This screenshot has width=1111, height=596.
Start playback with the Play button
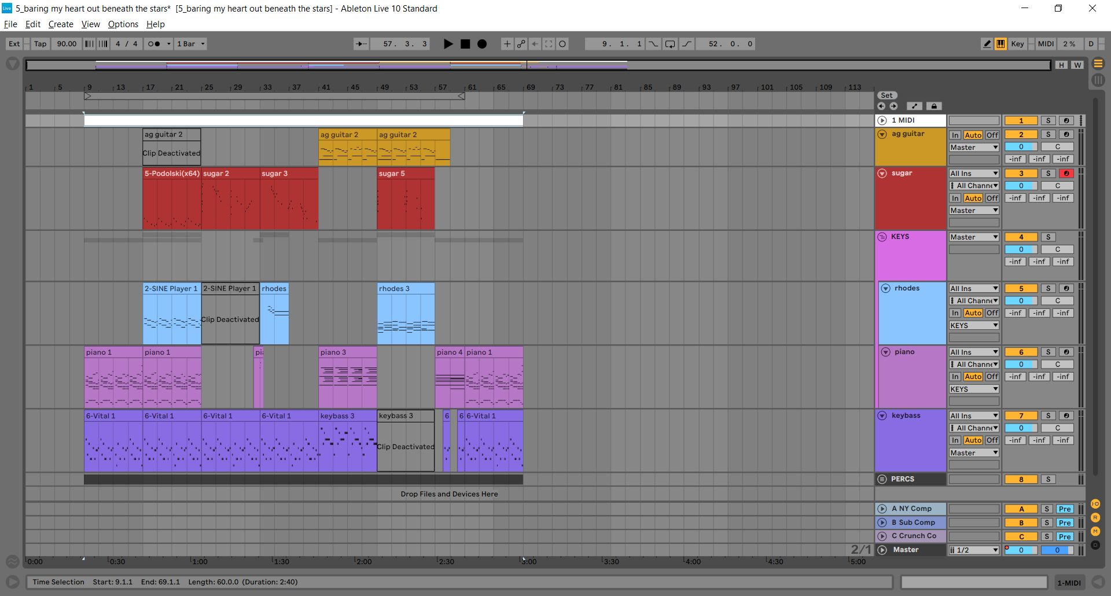448,44
